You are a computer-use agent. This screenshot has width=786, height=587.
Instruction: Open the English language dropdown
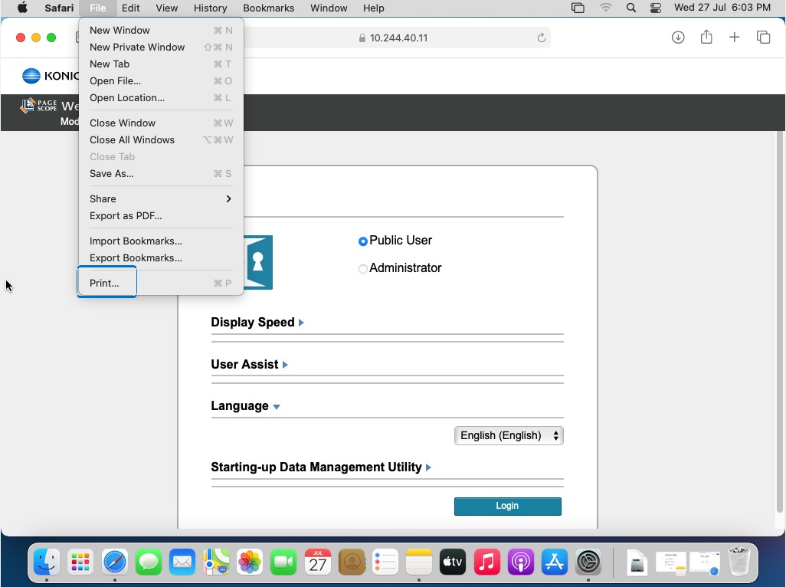coord(509,436)
